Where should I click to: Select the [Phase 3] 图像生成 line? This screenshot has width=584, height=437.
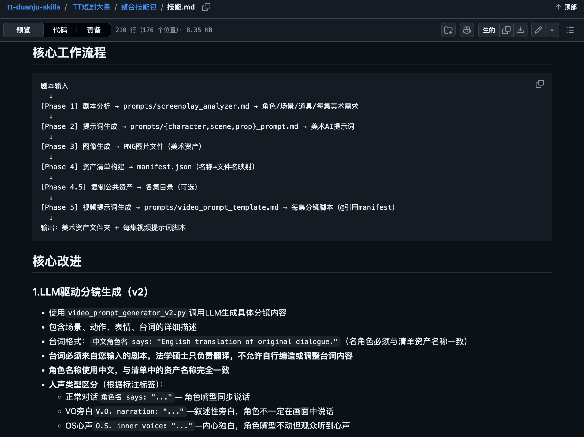[122, 146]
